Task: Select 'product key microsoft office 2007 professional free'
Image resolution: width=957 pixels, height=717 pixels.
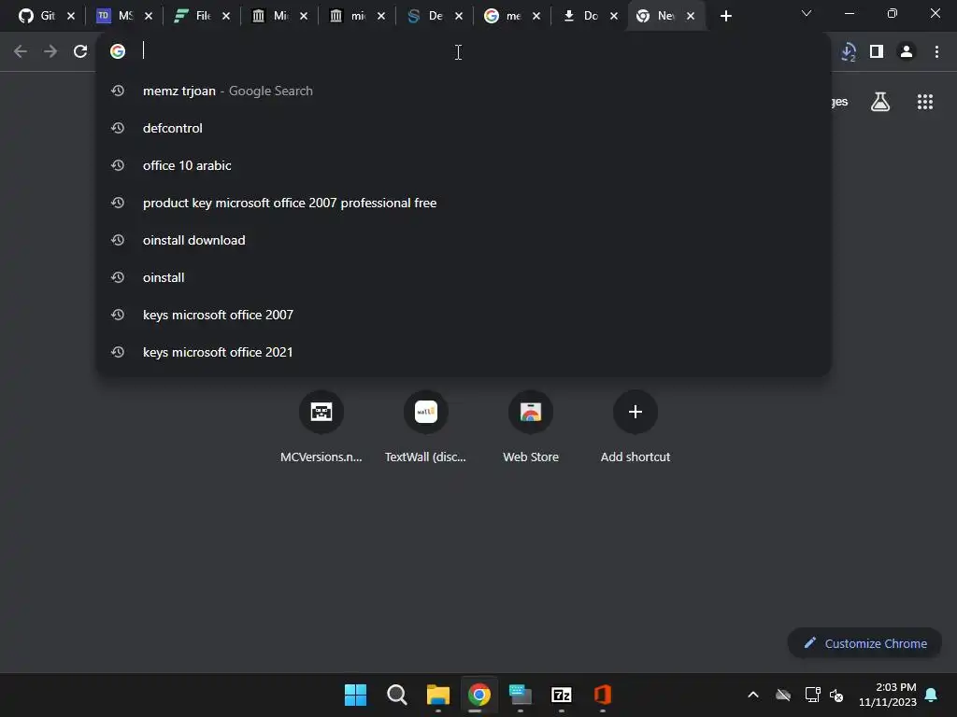Action: (464, 203)
